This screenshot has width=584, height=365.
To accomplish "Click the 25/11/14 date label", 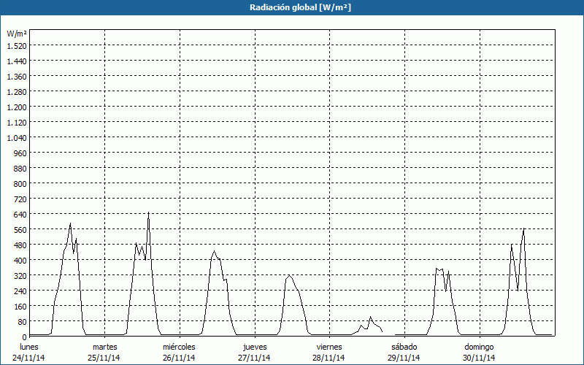I will (104, 358).
